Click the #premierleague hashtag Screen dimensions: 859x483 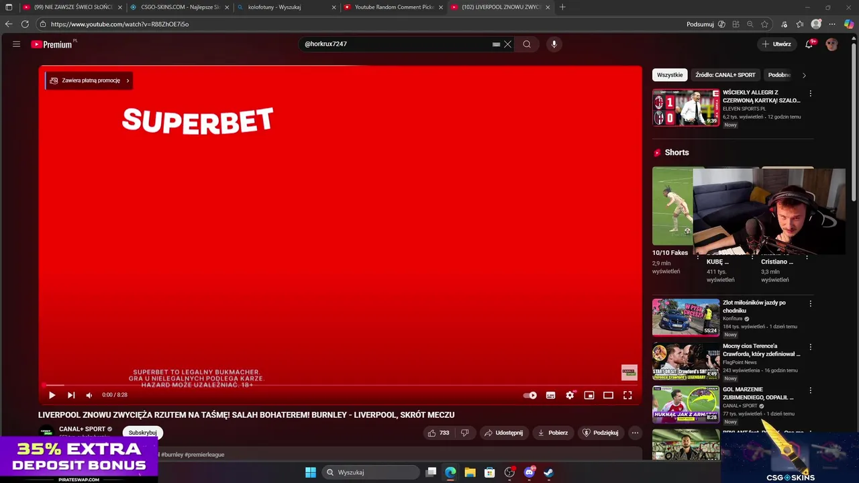[205, 455]
